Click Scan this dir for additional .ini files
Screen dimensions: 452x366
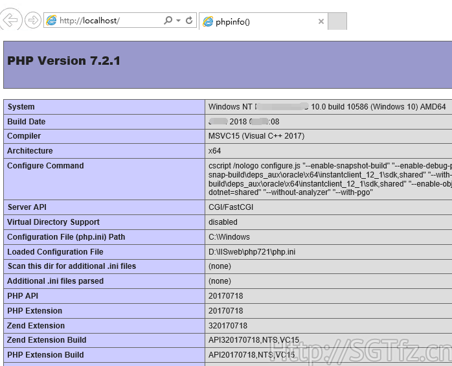pos(71,266)
